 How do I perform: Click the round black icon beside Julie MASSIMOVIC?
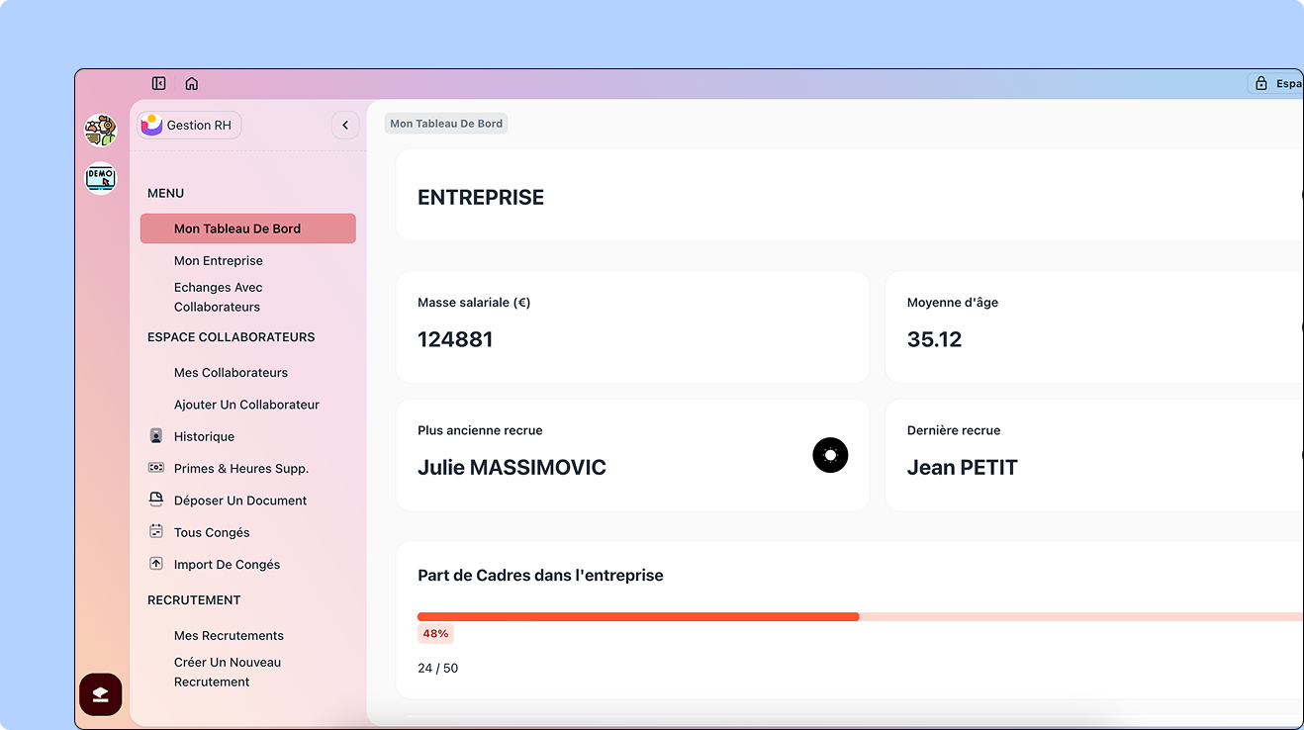click(x=830, y=455)
